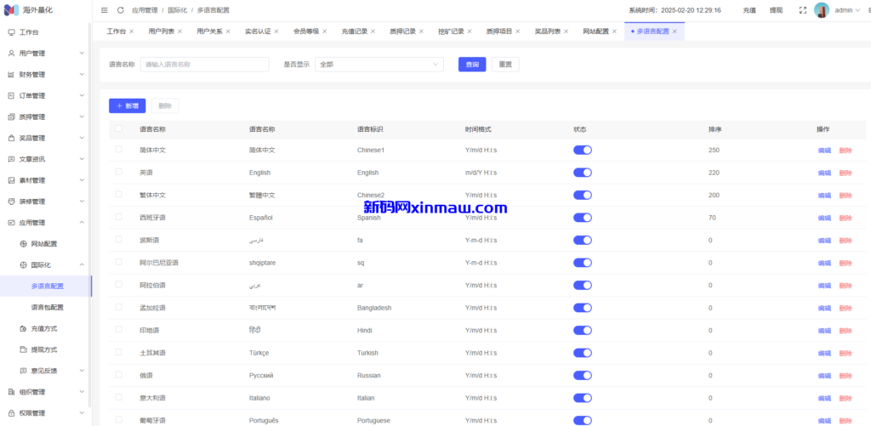This screenshot has width=871, height=426.
Task: Click the 提现方式 folder icon
Action: tap(23, 349)
